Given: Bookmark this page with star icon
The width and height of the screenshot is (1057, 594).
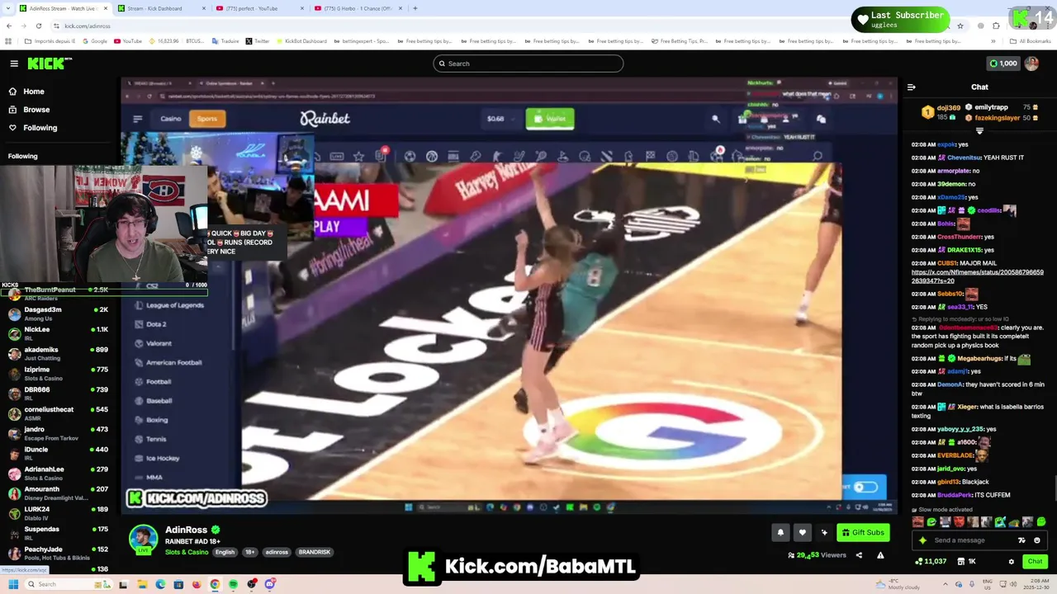Looking at the screenshot, I should click(960, 26).
